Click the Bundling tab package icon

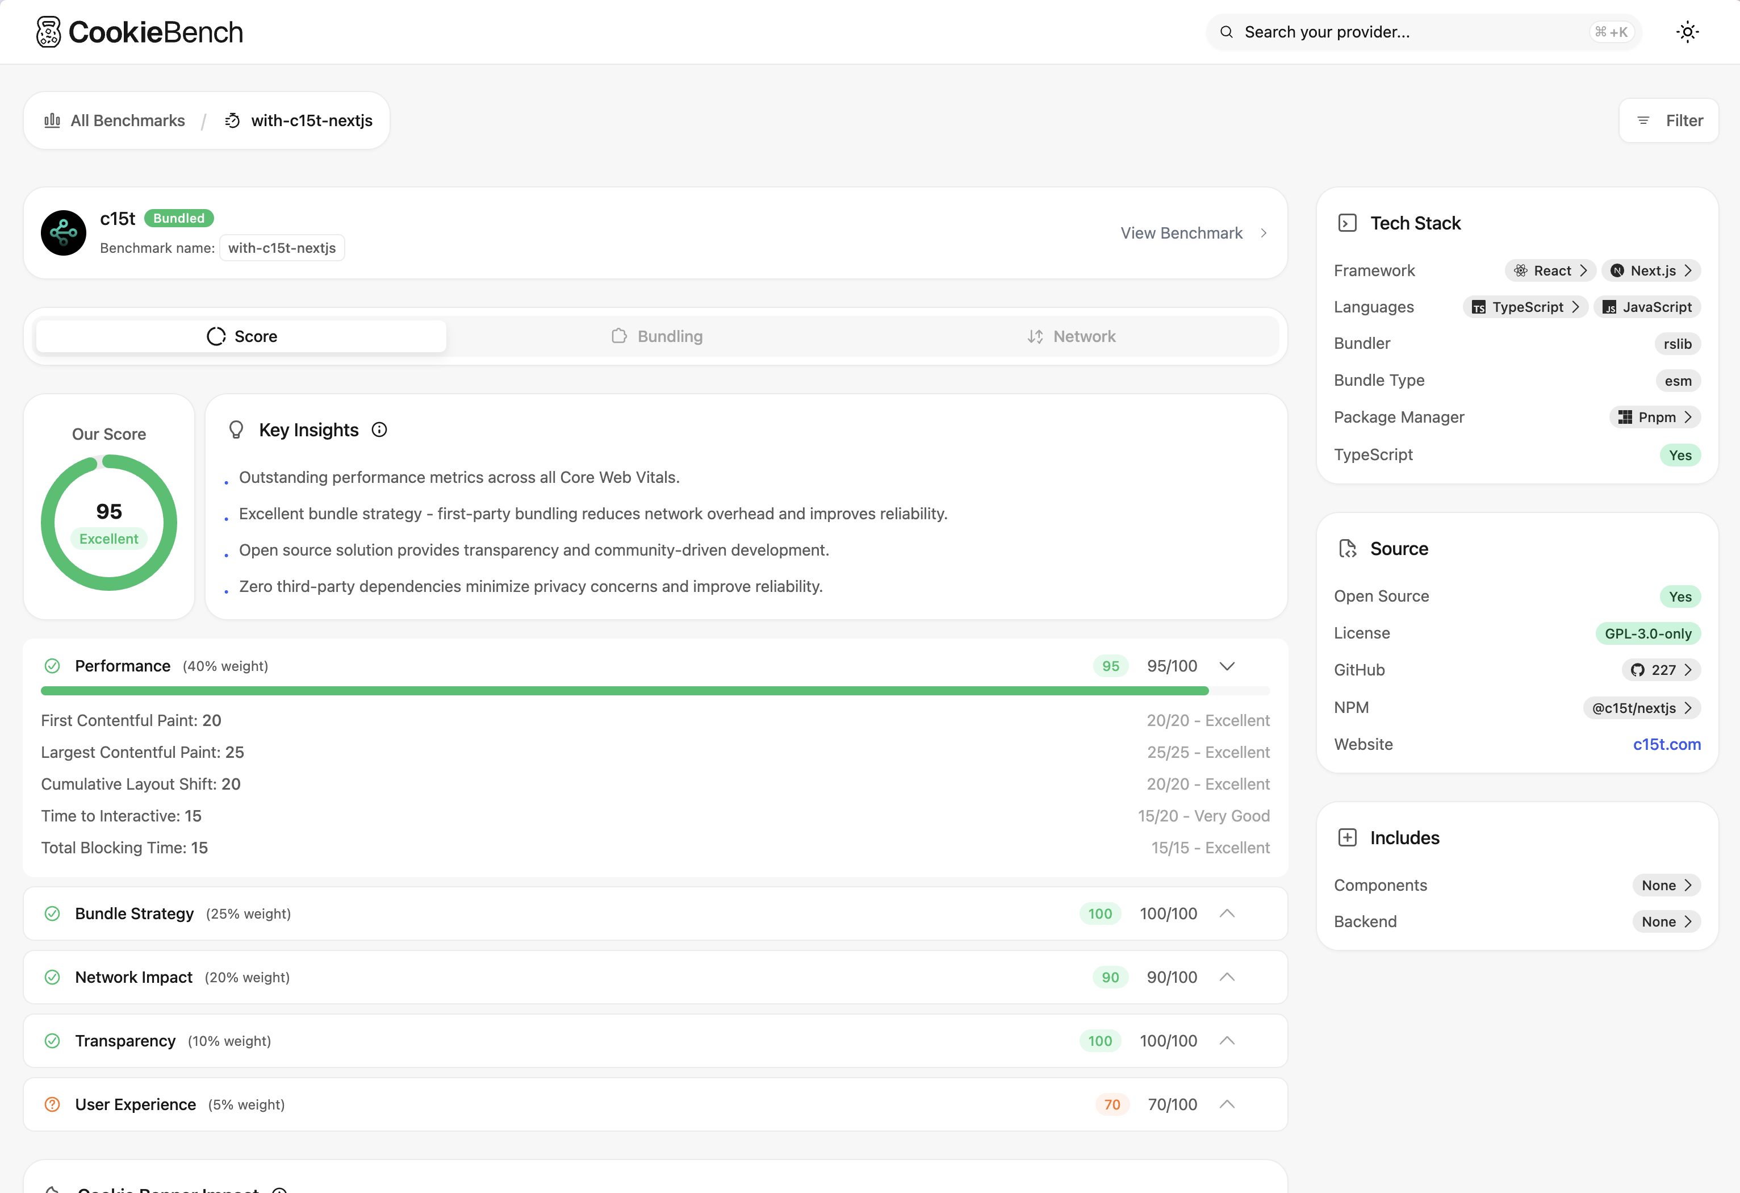point(619,336)
